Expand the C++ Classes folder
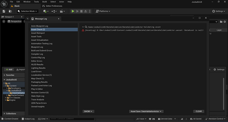This screenshot has width=228, height=122. coord(5,98)
